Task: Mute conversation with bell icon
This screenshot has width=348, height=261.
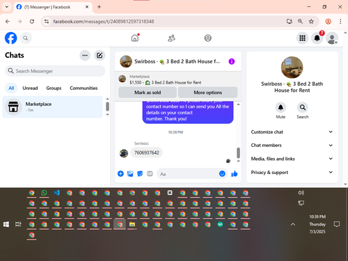Action: [280, 107]
